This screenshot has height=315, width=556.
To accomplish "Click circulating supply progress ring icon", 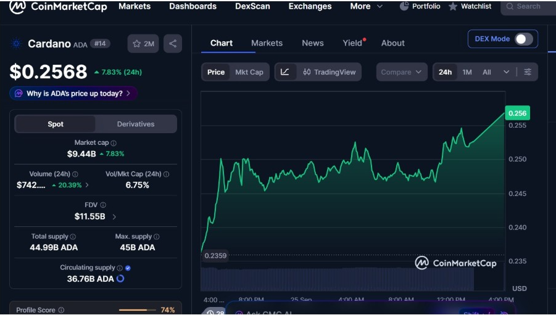I will click(x=120, y=279).
